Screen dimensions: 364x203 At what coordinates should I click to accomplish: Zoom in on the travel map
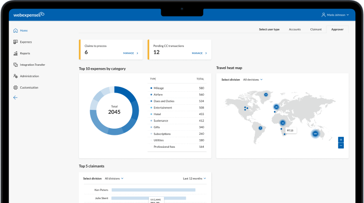(x=341, y=140)
